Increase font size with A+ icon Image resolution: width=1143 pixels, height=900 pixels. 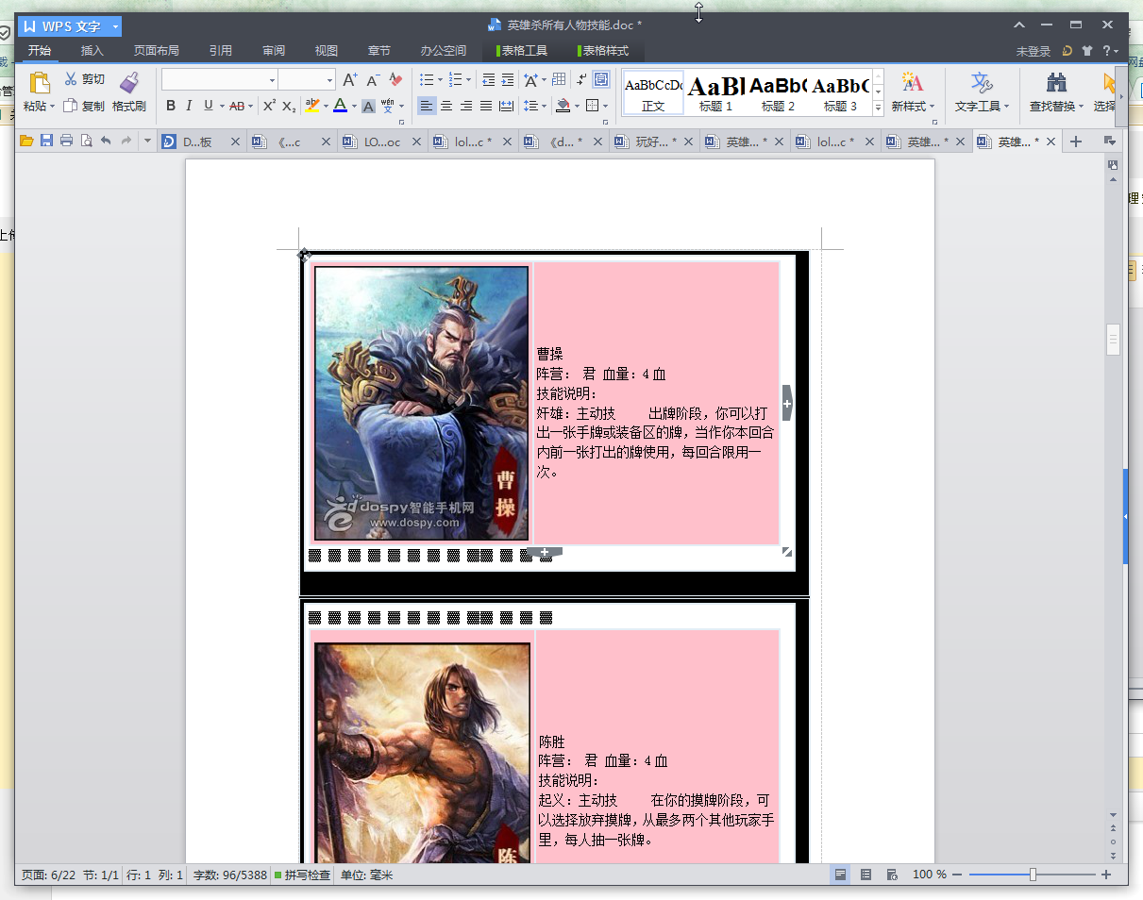(x=349, y=80)
